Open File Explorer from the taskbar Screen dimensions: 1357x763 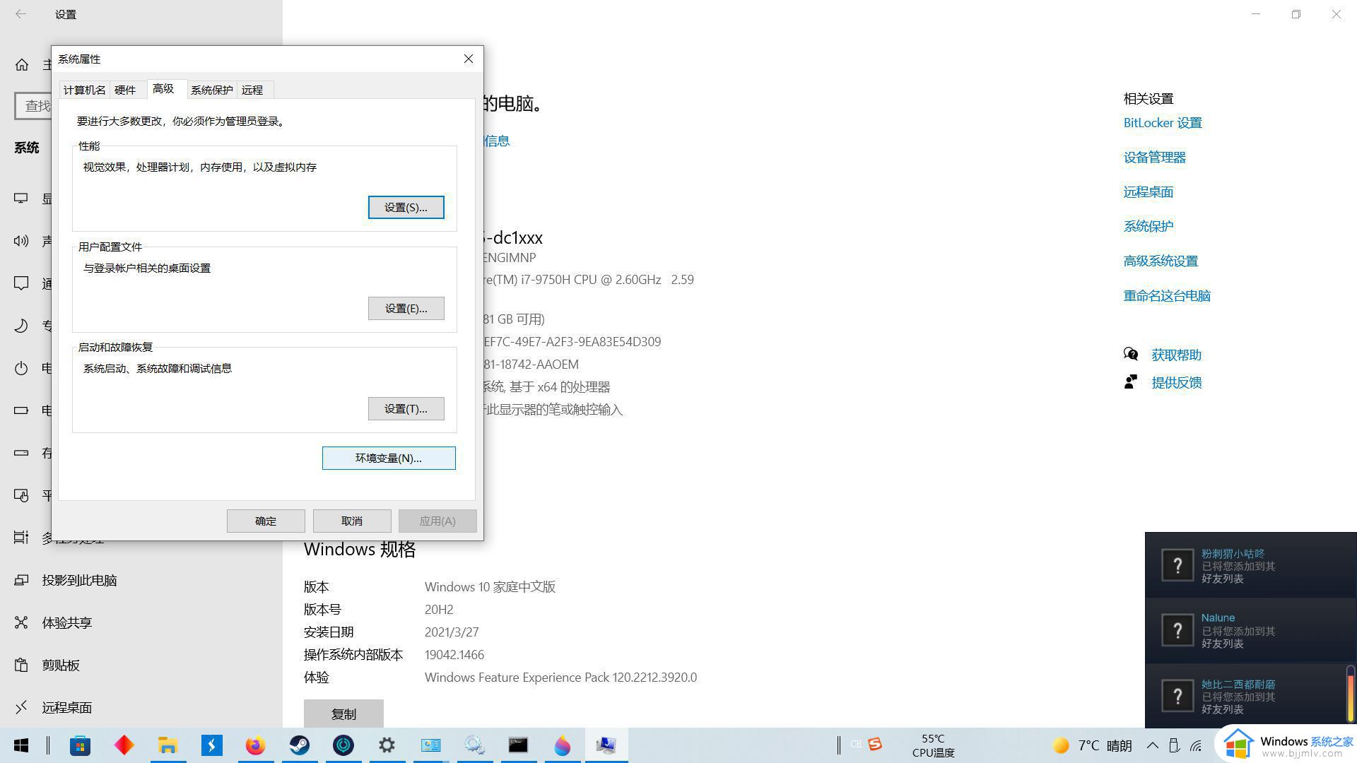168,745
